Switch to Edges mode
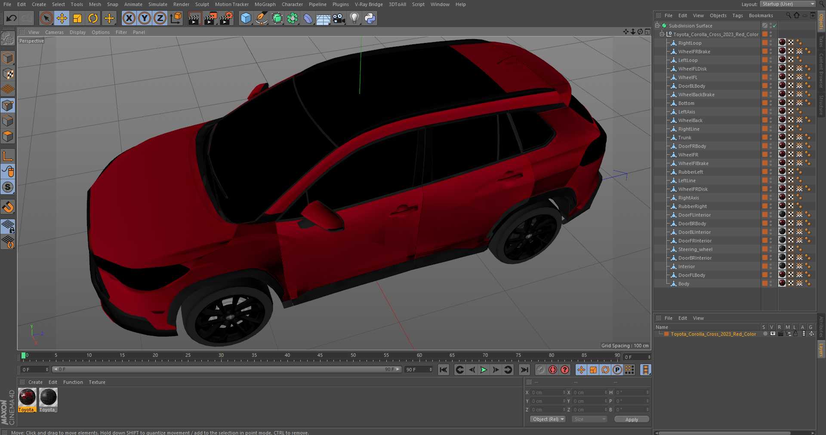The width and height of the screenshot is (826, 435). [8, 121]
